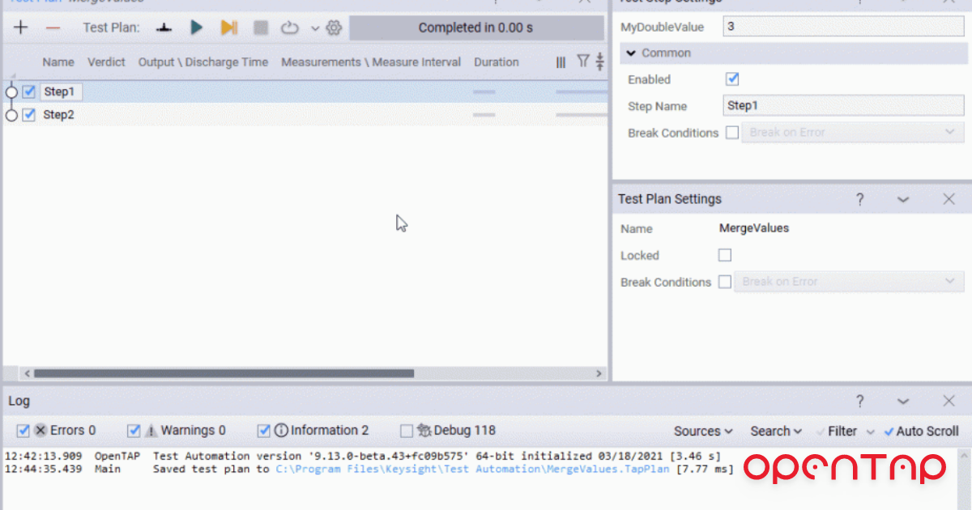Enable repeat run mode via loop icon
This screenshot has height=510, width=972.
pyautogui.click(x=290, y=27)
